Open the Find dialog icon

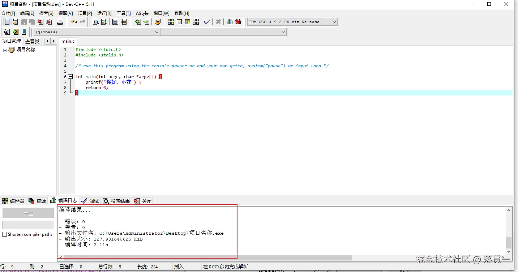pos(96,22)
